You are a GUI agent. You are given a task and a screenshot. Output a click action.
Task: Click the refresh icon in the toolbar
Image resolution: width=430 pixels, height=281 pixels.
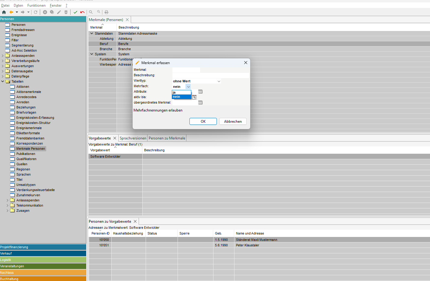(x=36, y=12)
